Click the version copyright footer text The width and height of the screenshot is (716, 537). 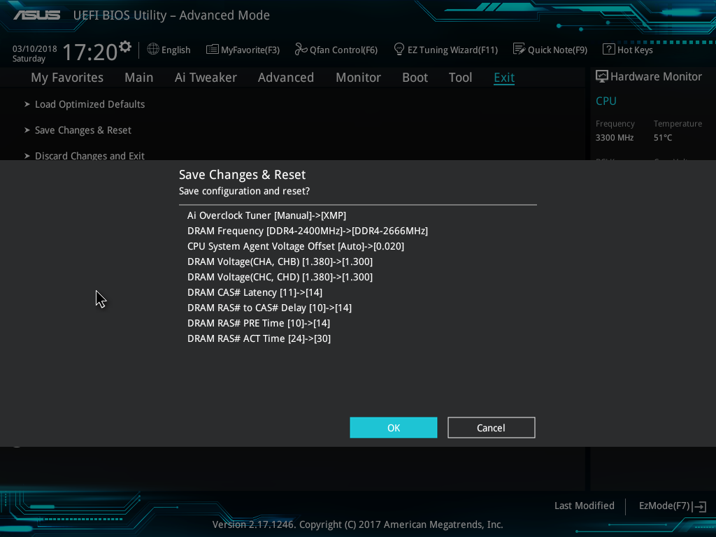pos(357,524)
